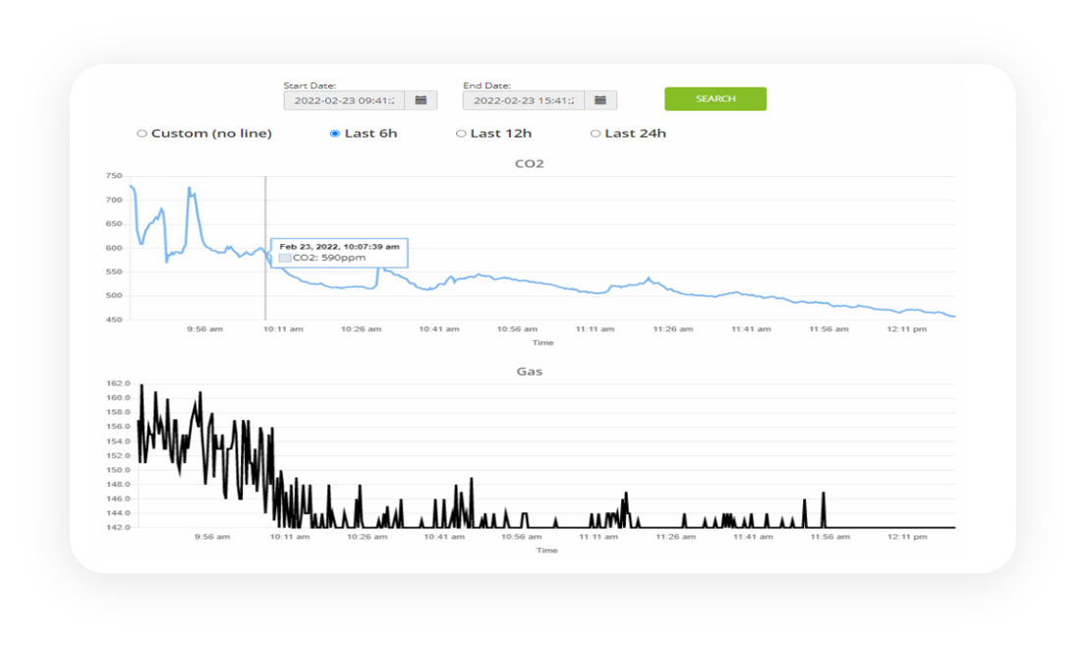Click the 10:26 am tick on CO2 chart
This screenshot has height=650, width=1086.
(361, 329)
